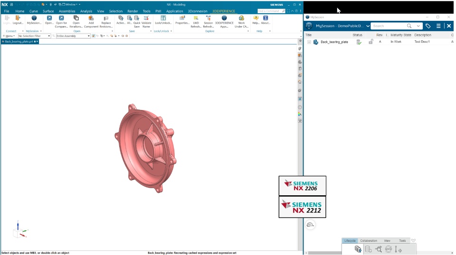This screenshot has width=456, height=255.
Task: Choose Add Component tool
Action: 91,18
